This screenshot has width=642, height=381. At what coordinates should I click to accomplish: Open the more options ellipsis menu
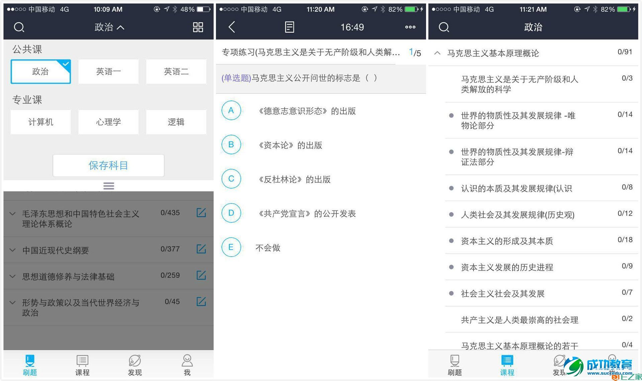410,27
